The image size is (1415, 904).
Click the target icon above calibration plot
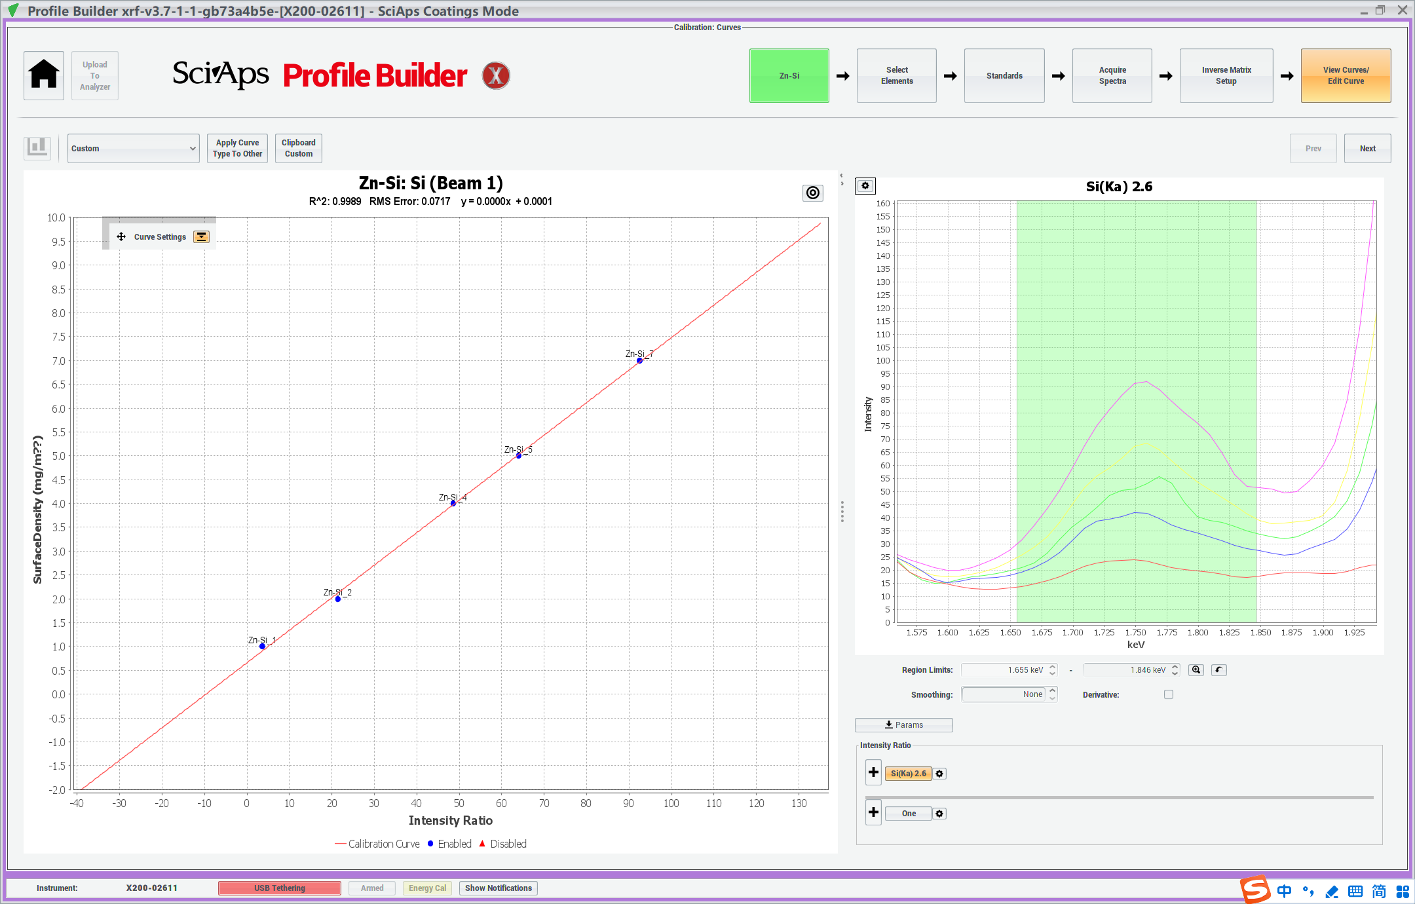click(813, 193)
